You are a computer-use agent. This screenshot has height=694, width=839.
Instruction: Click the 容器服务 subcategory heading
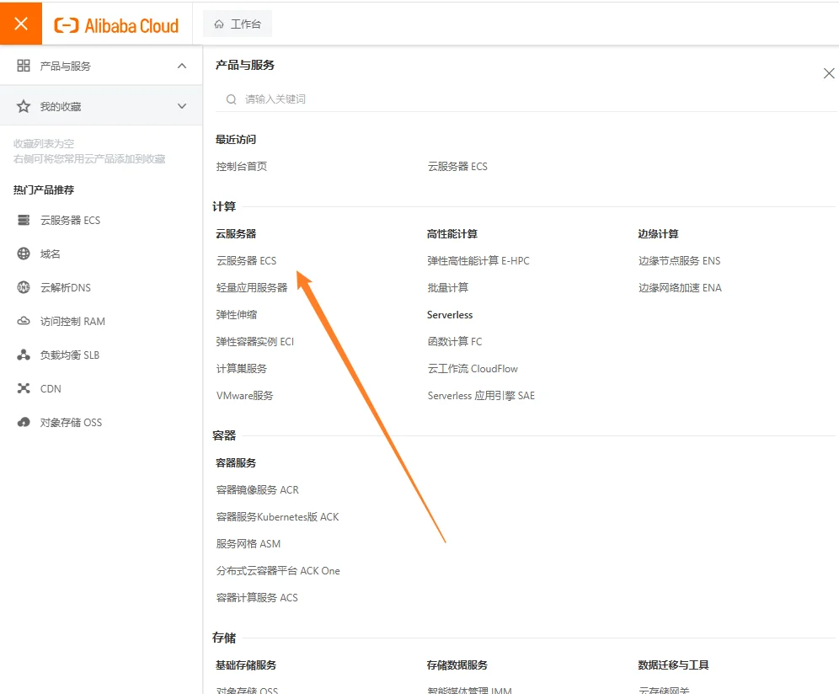236,463
